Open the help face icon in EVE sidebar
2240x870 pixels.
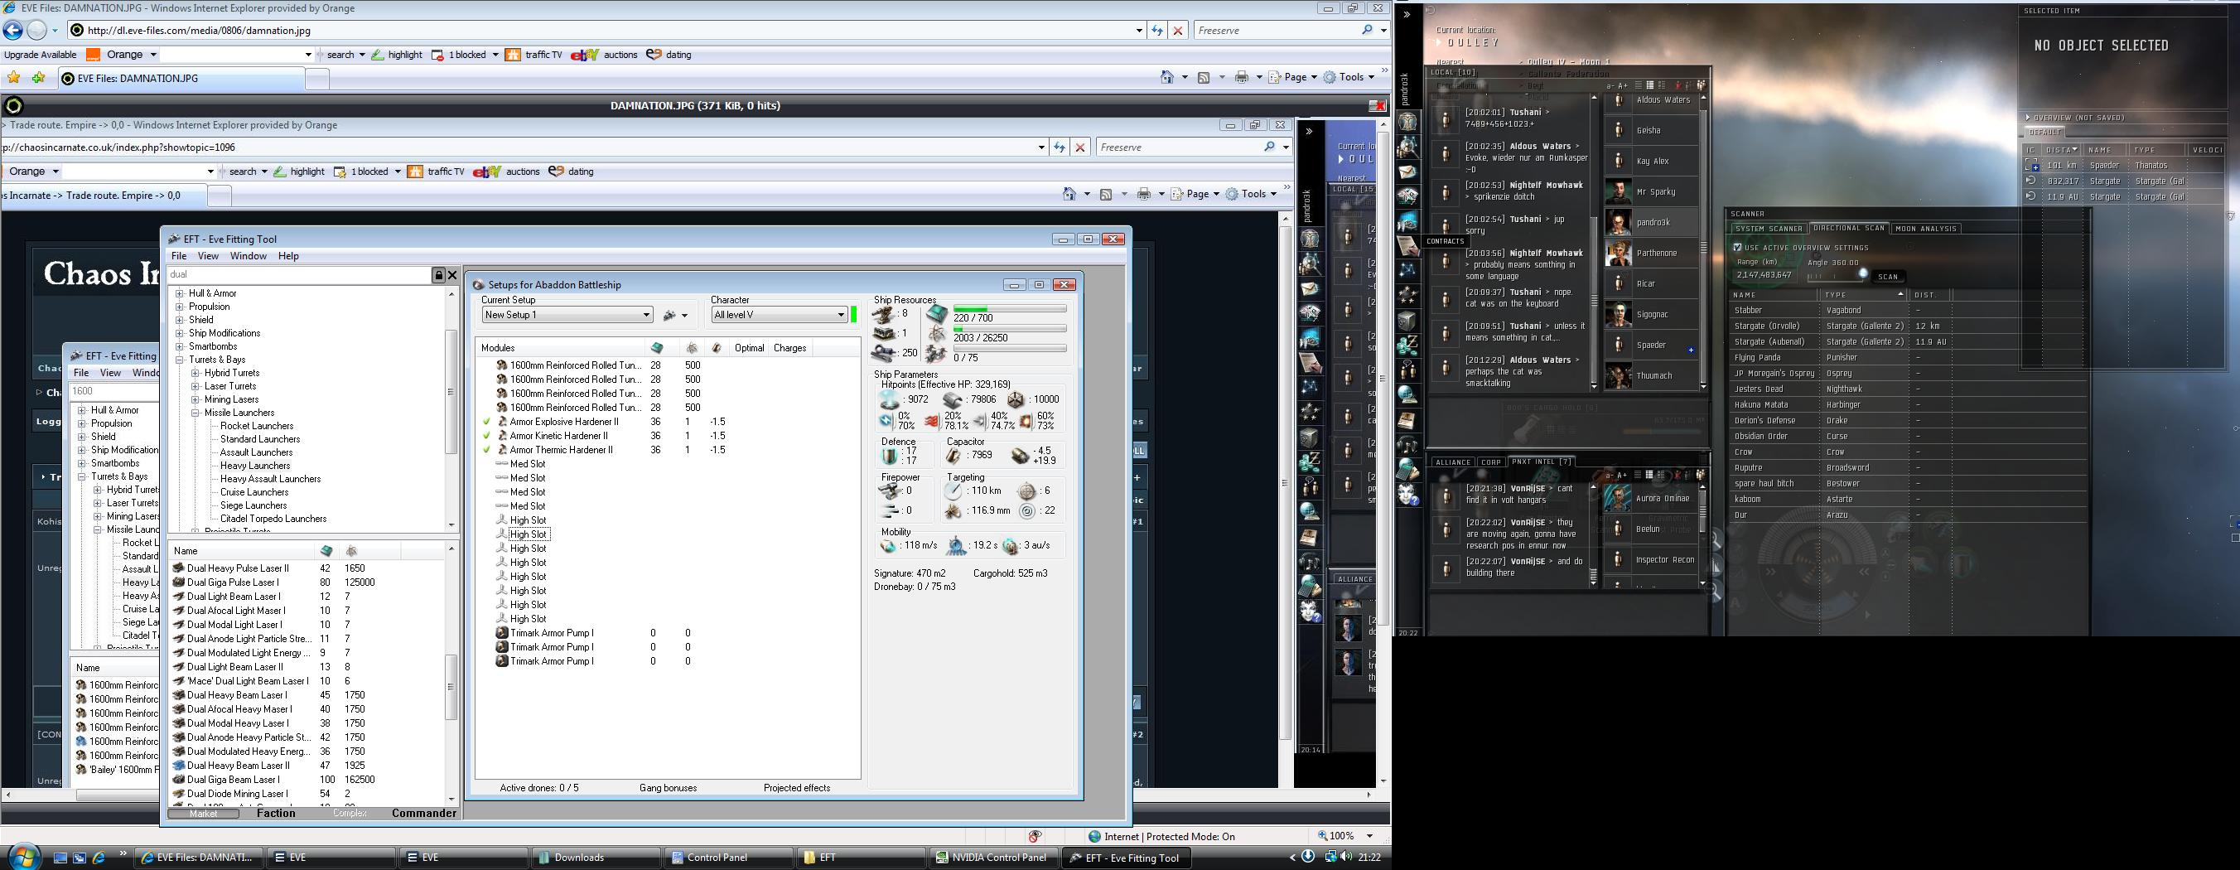click(x=1407, y=495)
